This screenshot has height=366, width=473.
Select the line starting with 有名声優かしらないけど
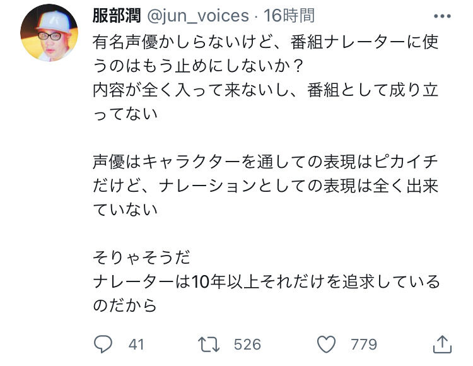point(266,42)
